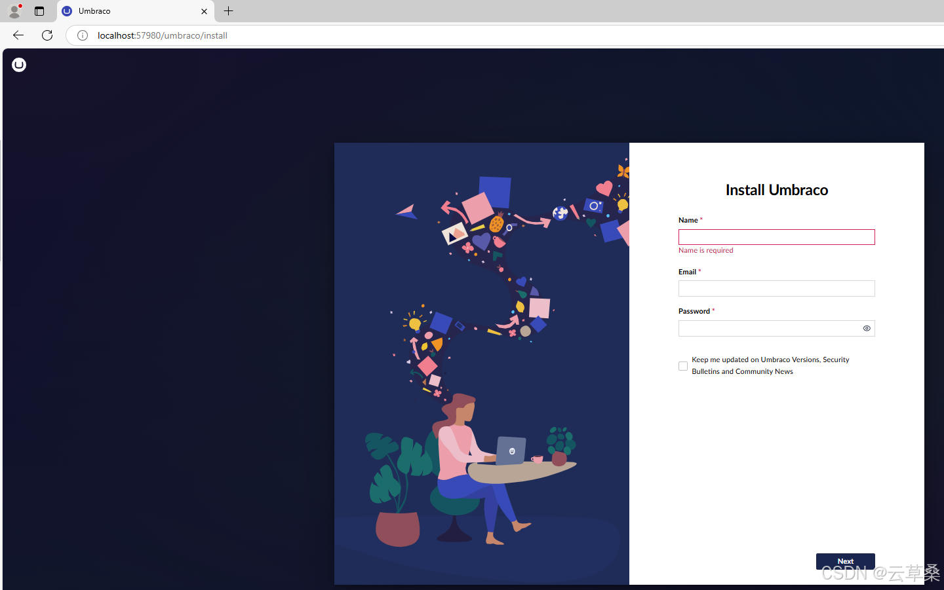Click the 'Password' field label

point(694,311)
